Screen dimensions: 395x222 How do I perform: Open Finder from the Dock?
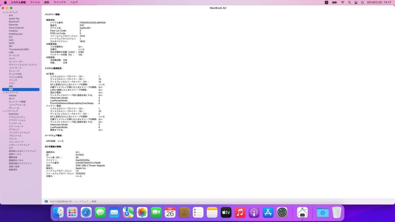point(58,213)
